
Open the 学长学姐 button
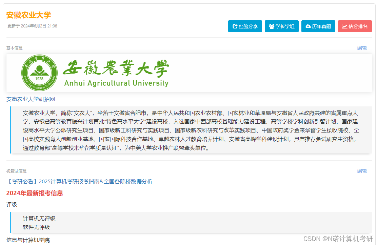[282, 26]
